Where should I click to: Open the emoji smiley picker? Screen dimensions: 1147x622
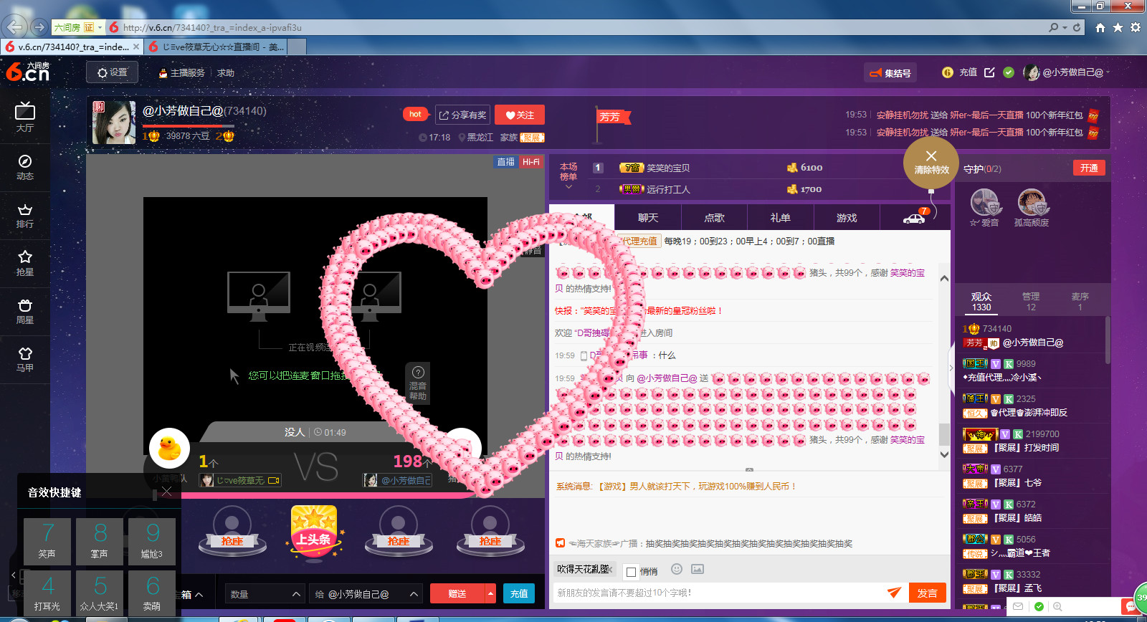pos(677,569)
